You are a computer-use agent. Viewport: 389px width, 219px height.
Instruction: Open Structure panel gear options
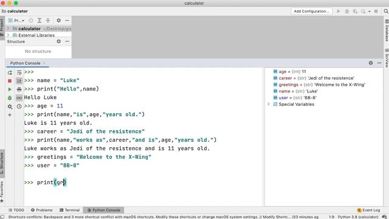tap(58, 41)
